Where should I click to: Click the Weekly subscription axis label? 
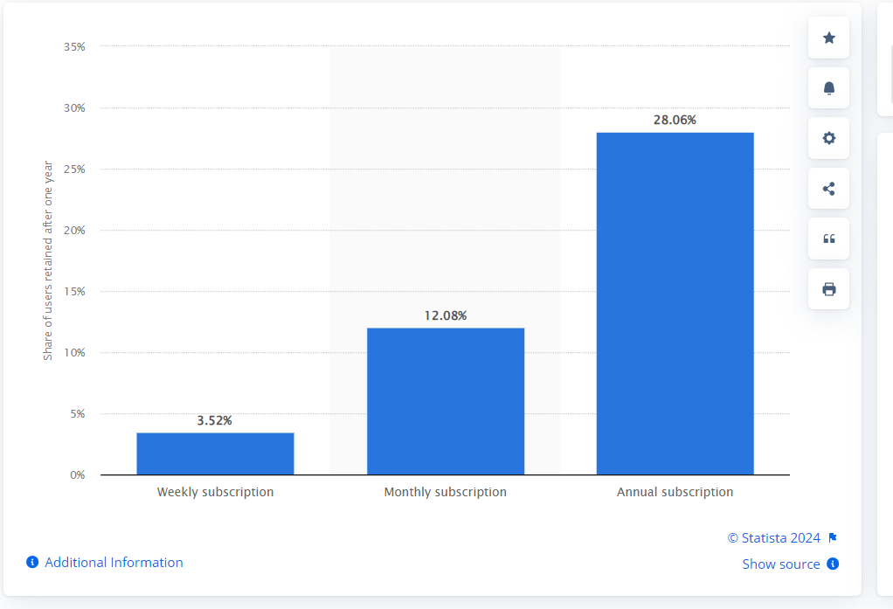(x=215, y=492)
